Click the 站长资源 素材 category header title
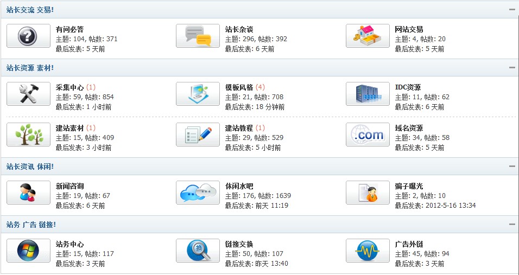 click(30, 68)
